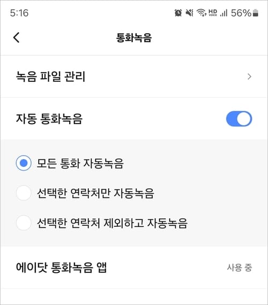
Task: Open the 녹음 파일 관리 chevron arrow
Action: [249, 77]
